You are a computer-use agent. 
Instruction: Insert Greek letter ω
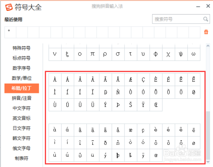point(194,55)
